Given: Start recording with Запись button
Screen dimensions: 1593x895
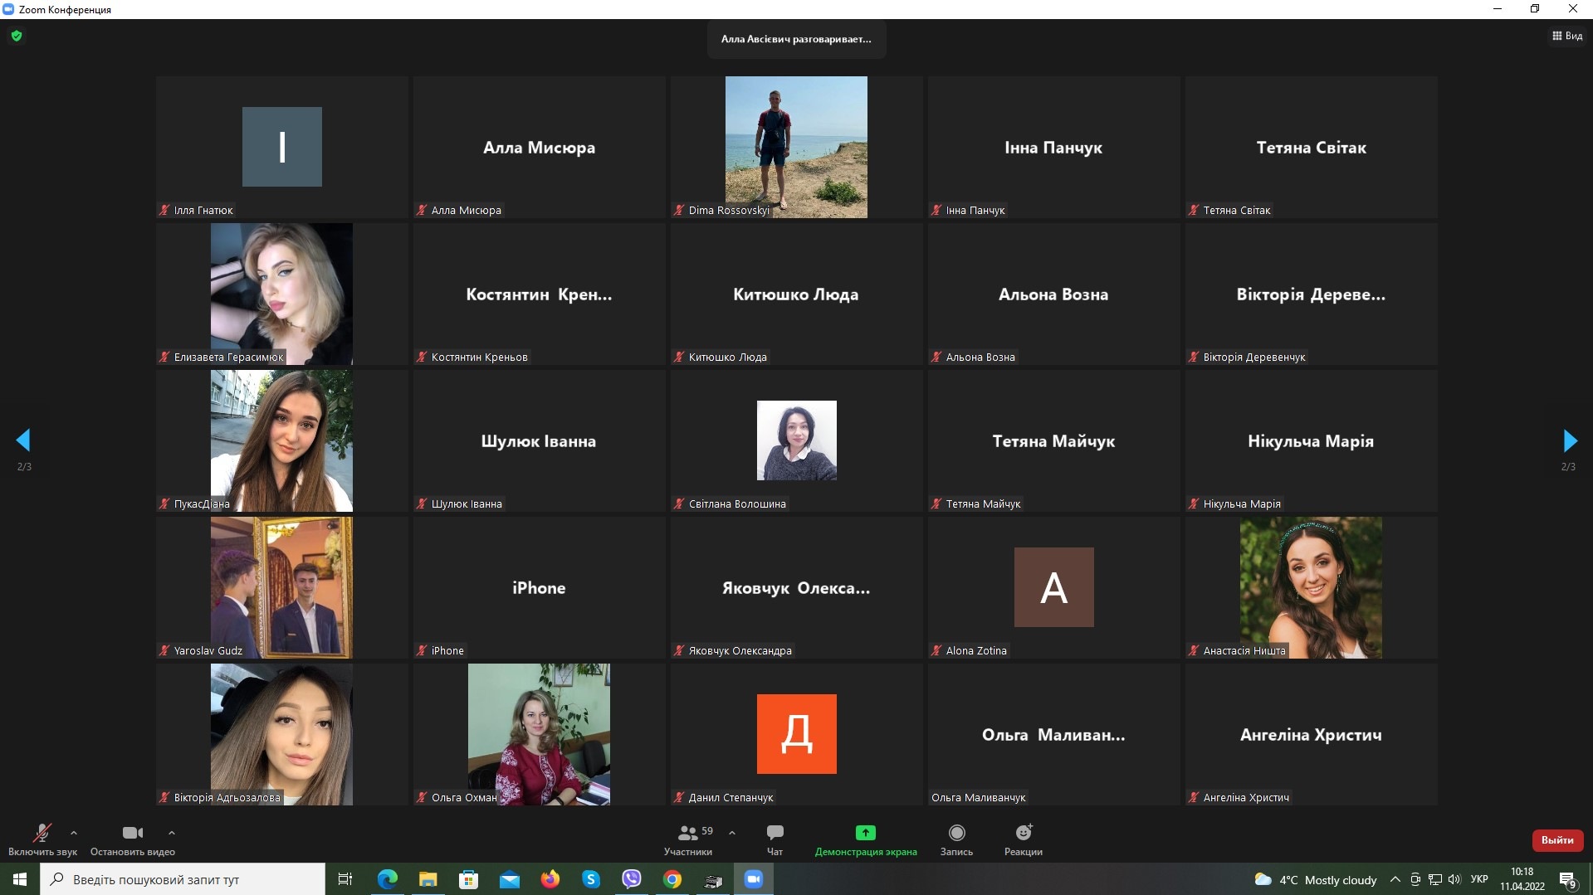Looking at the screenshot, I should pyautogui.click(x=956, y=839).
